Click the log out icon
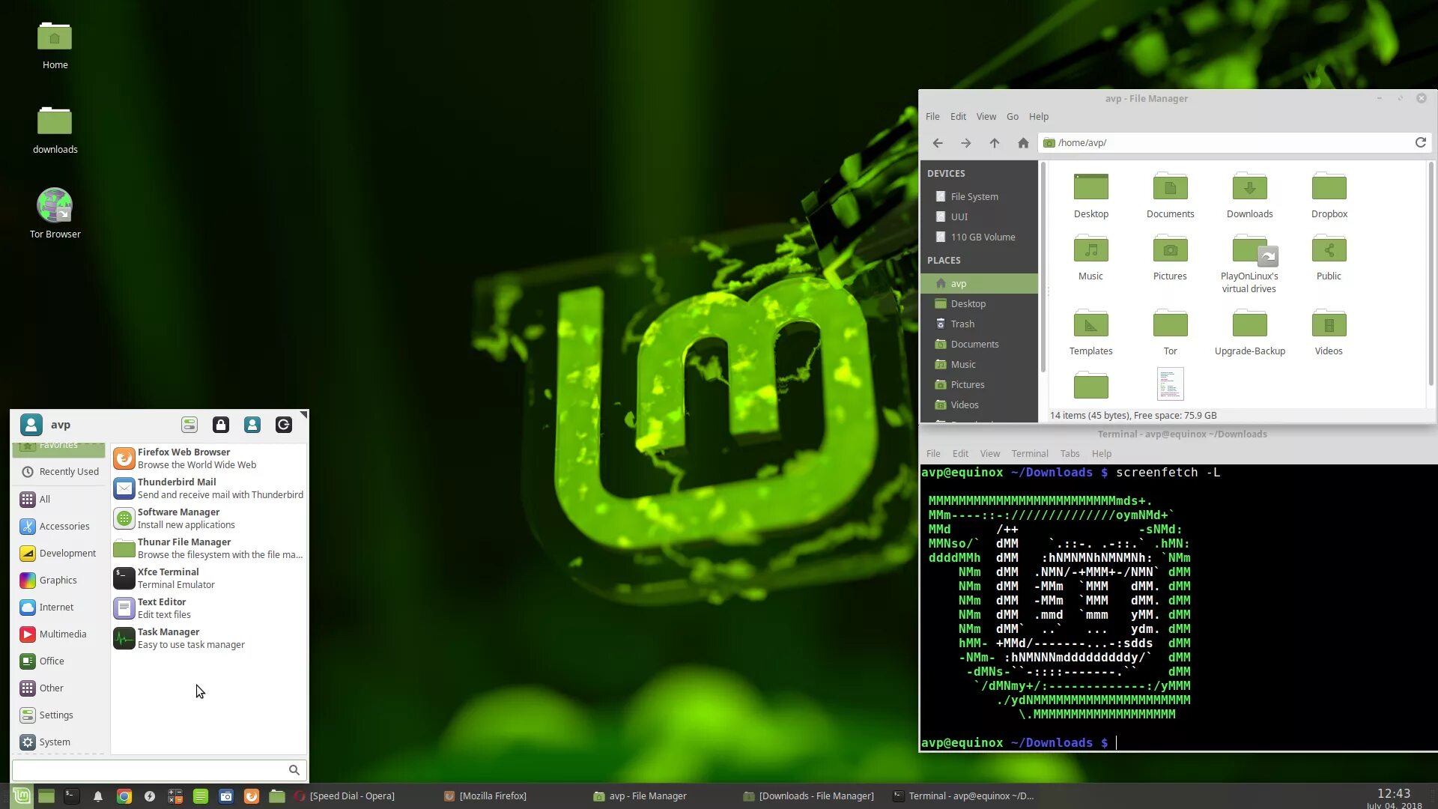This screenshot has height=809, width=1438. (284, 425)
